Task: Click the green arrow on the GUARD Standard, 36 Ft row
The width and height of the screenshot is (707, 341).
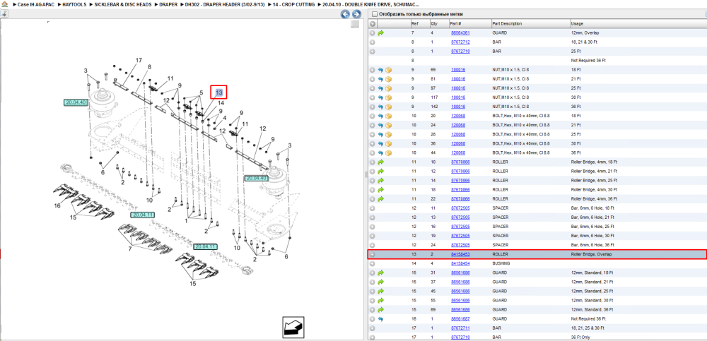Action: tap(380, 310)
